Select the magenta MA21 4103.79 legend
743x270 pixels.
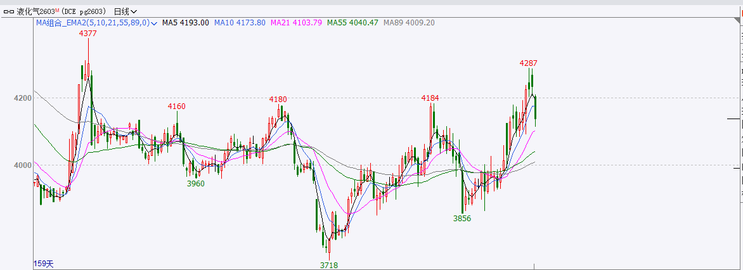pos(296,23)
